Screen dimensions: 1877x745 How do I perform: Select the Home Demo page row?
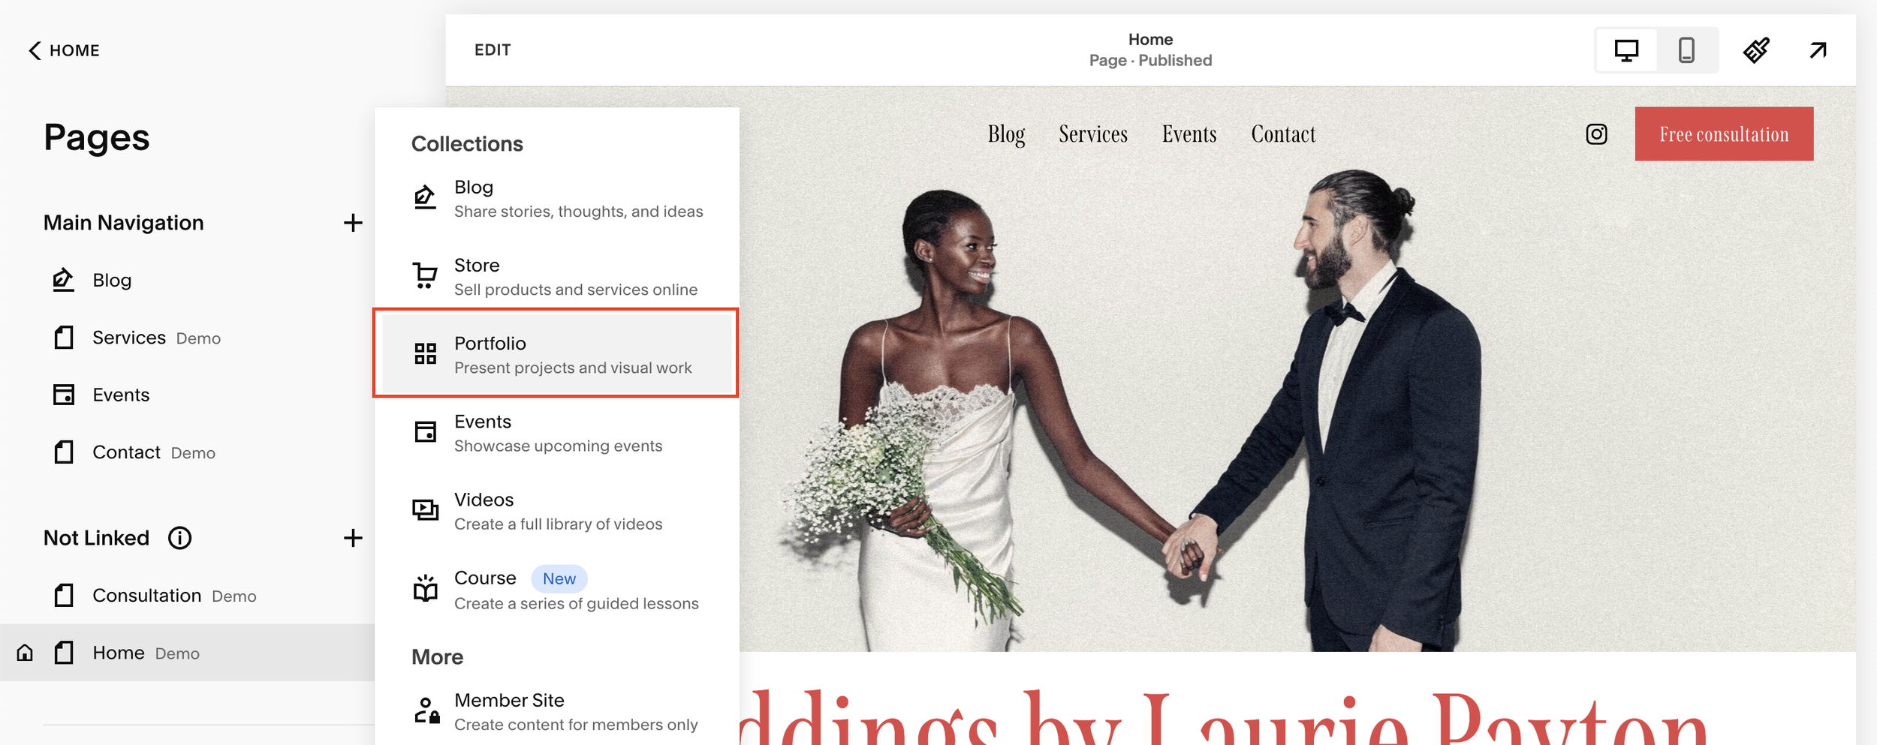[x=187, y=653]
